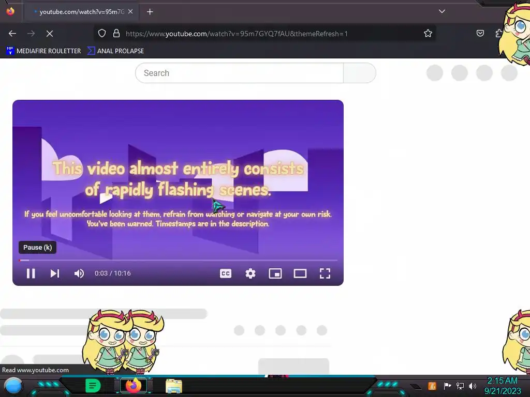Mute the video volume
Screen dimensions: 530x397
[79, 273]
